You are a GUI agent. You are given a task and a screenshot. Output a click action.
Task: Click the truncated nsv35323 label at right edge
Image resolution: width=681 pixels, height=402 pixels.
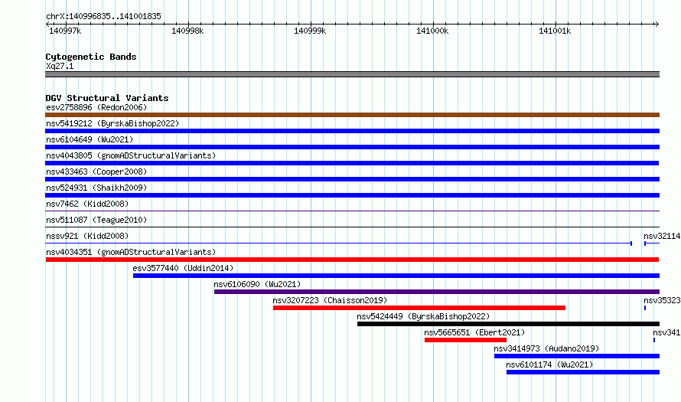(662, 300)
